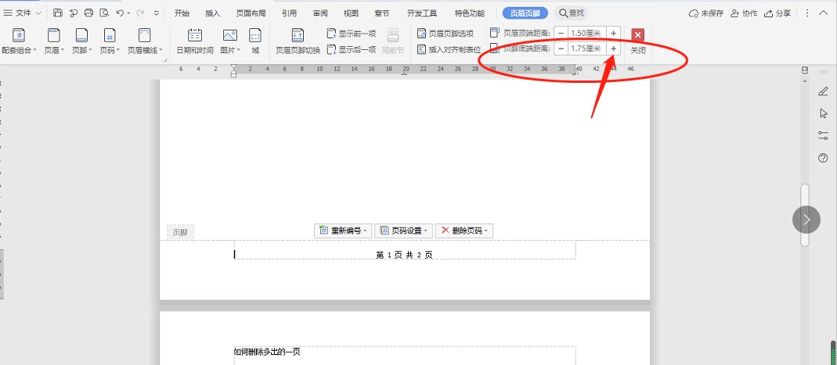Increase 页眉顶端距离 with plus button

pyautogui.click(x=613, y=33)
